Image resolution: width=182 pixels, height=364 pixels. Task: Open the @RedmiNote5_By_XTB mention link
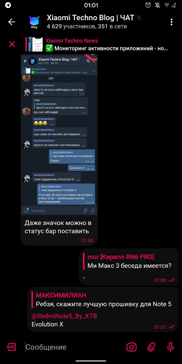pyautogui.click(x=64, y=316)
